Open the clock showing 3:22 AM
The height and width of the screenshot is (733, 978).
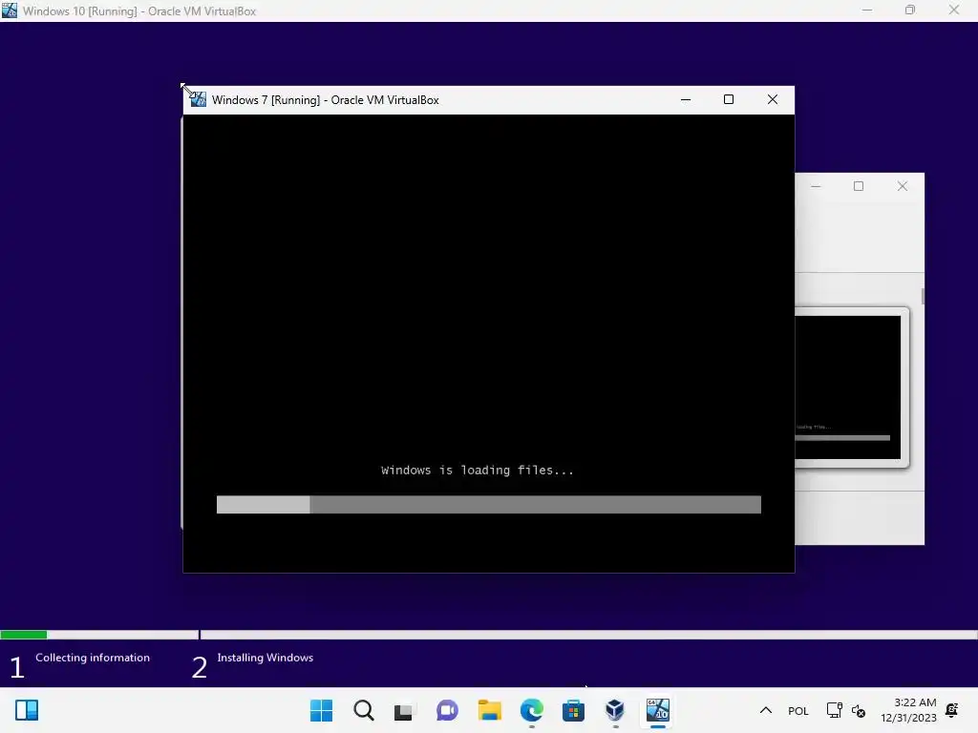point(909,710)
